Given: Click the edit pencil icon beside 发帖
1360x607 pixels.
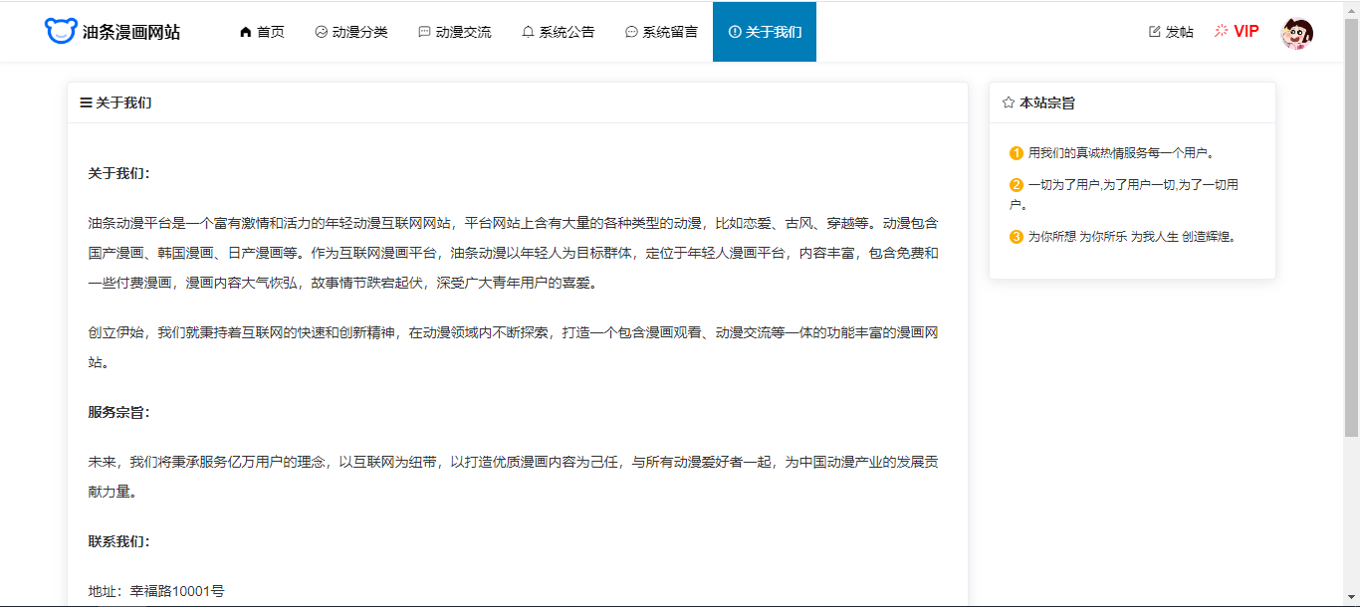Looking at the screenshot, I should (x=1155, y=32).
